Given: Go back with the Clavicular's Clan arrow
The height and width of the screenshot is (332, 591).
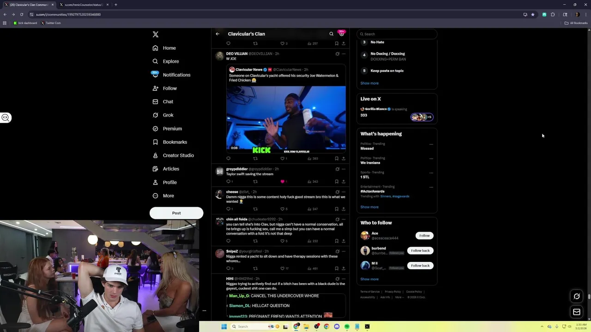Looking at the screenshot, I should point(217,34).
